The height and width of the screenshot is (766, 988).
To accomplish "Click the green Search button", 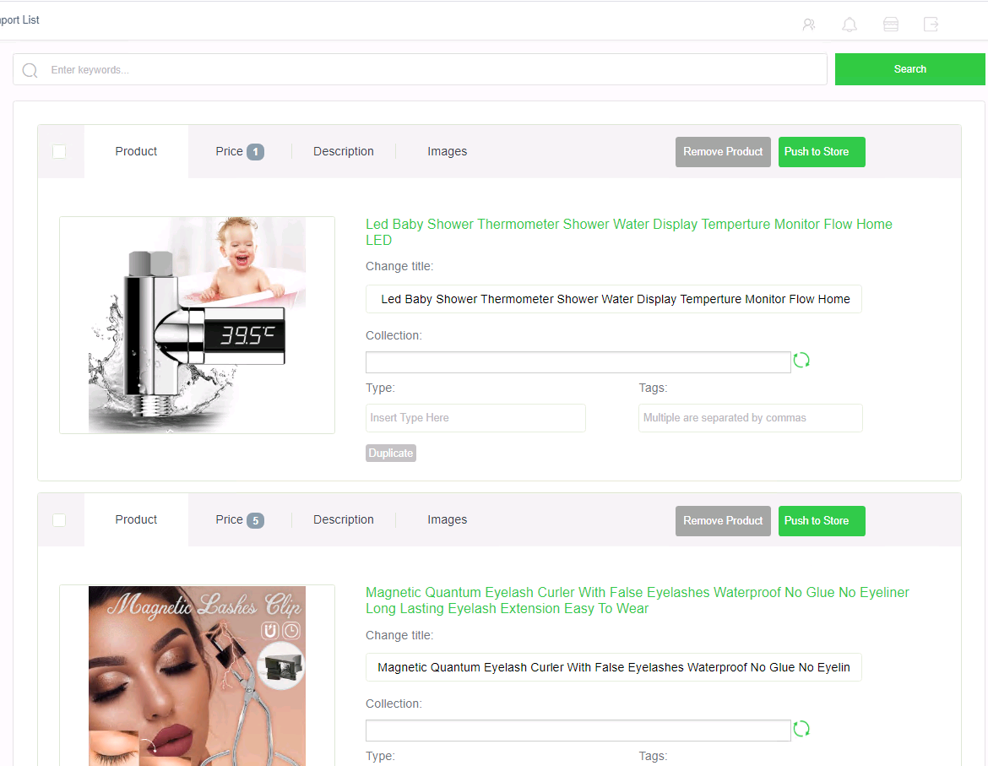I will click(x=909, y=69).
